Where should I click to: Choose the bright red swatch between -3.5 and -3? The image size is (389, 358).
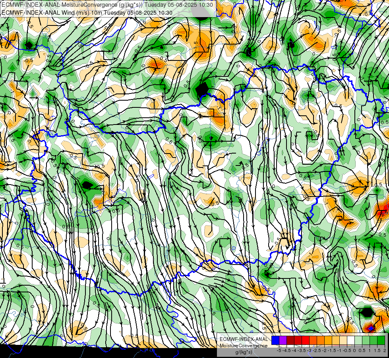(x=306, y=340)
